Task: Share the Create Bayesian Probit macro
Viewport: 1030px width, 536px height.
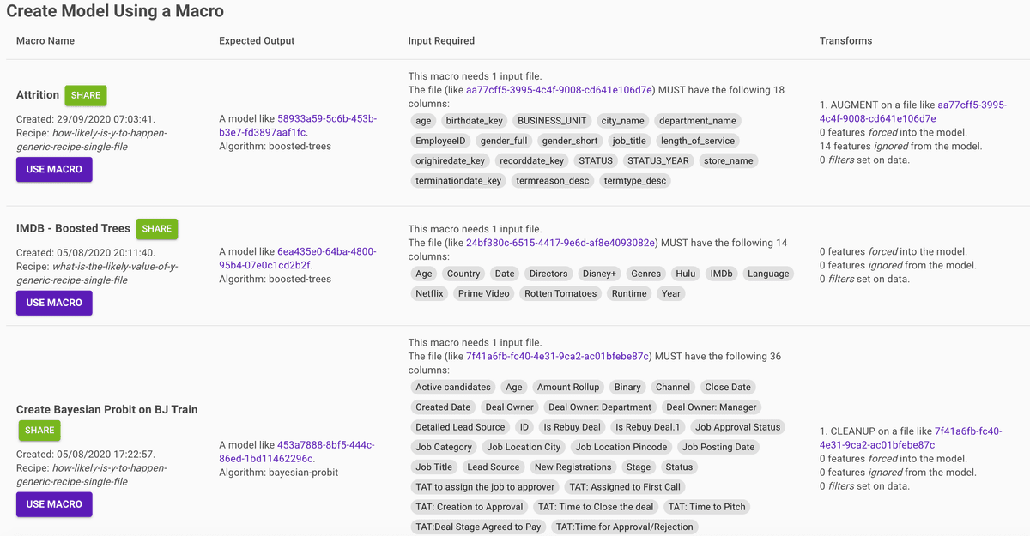Action: coord(39,431)
